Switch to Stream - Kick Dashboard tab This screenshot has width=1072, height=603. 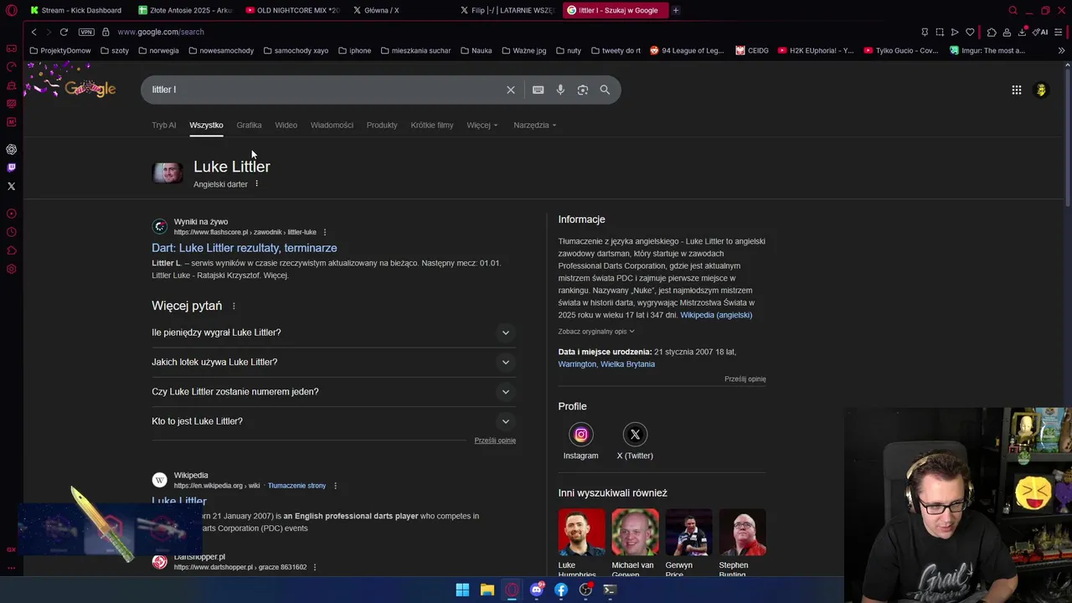click(x=75, y=10)
